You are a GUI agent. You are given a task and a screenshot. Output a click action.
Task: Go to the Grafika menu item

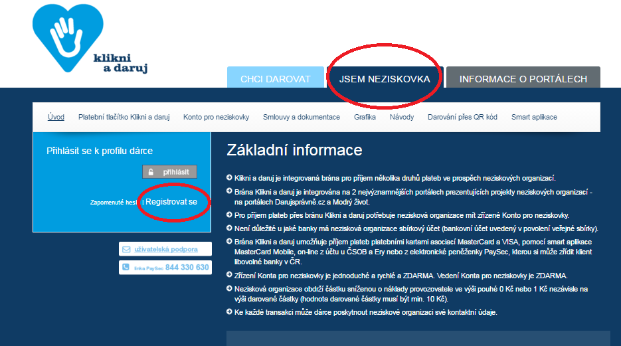pos(365,117)
